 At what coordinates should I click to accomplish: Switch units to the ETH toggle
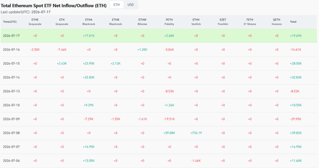tap(116, 5)
